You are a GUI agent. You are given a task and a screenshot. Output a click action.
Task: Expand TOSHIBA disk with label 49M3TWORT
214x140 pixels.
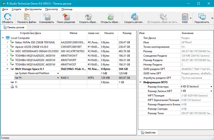[7, 60]
